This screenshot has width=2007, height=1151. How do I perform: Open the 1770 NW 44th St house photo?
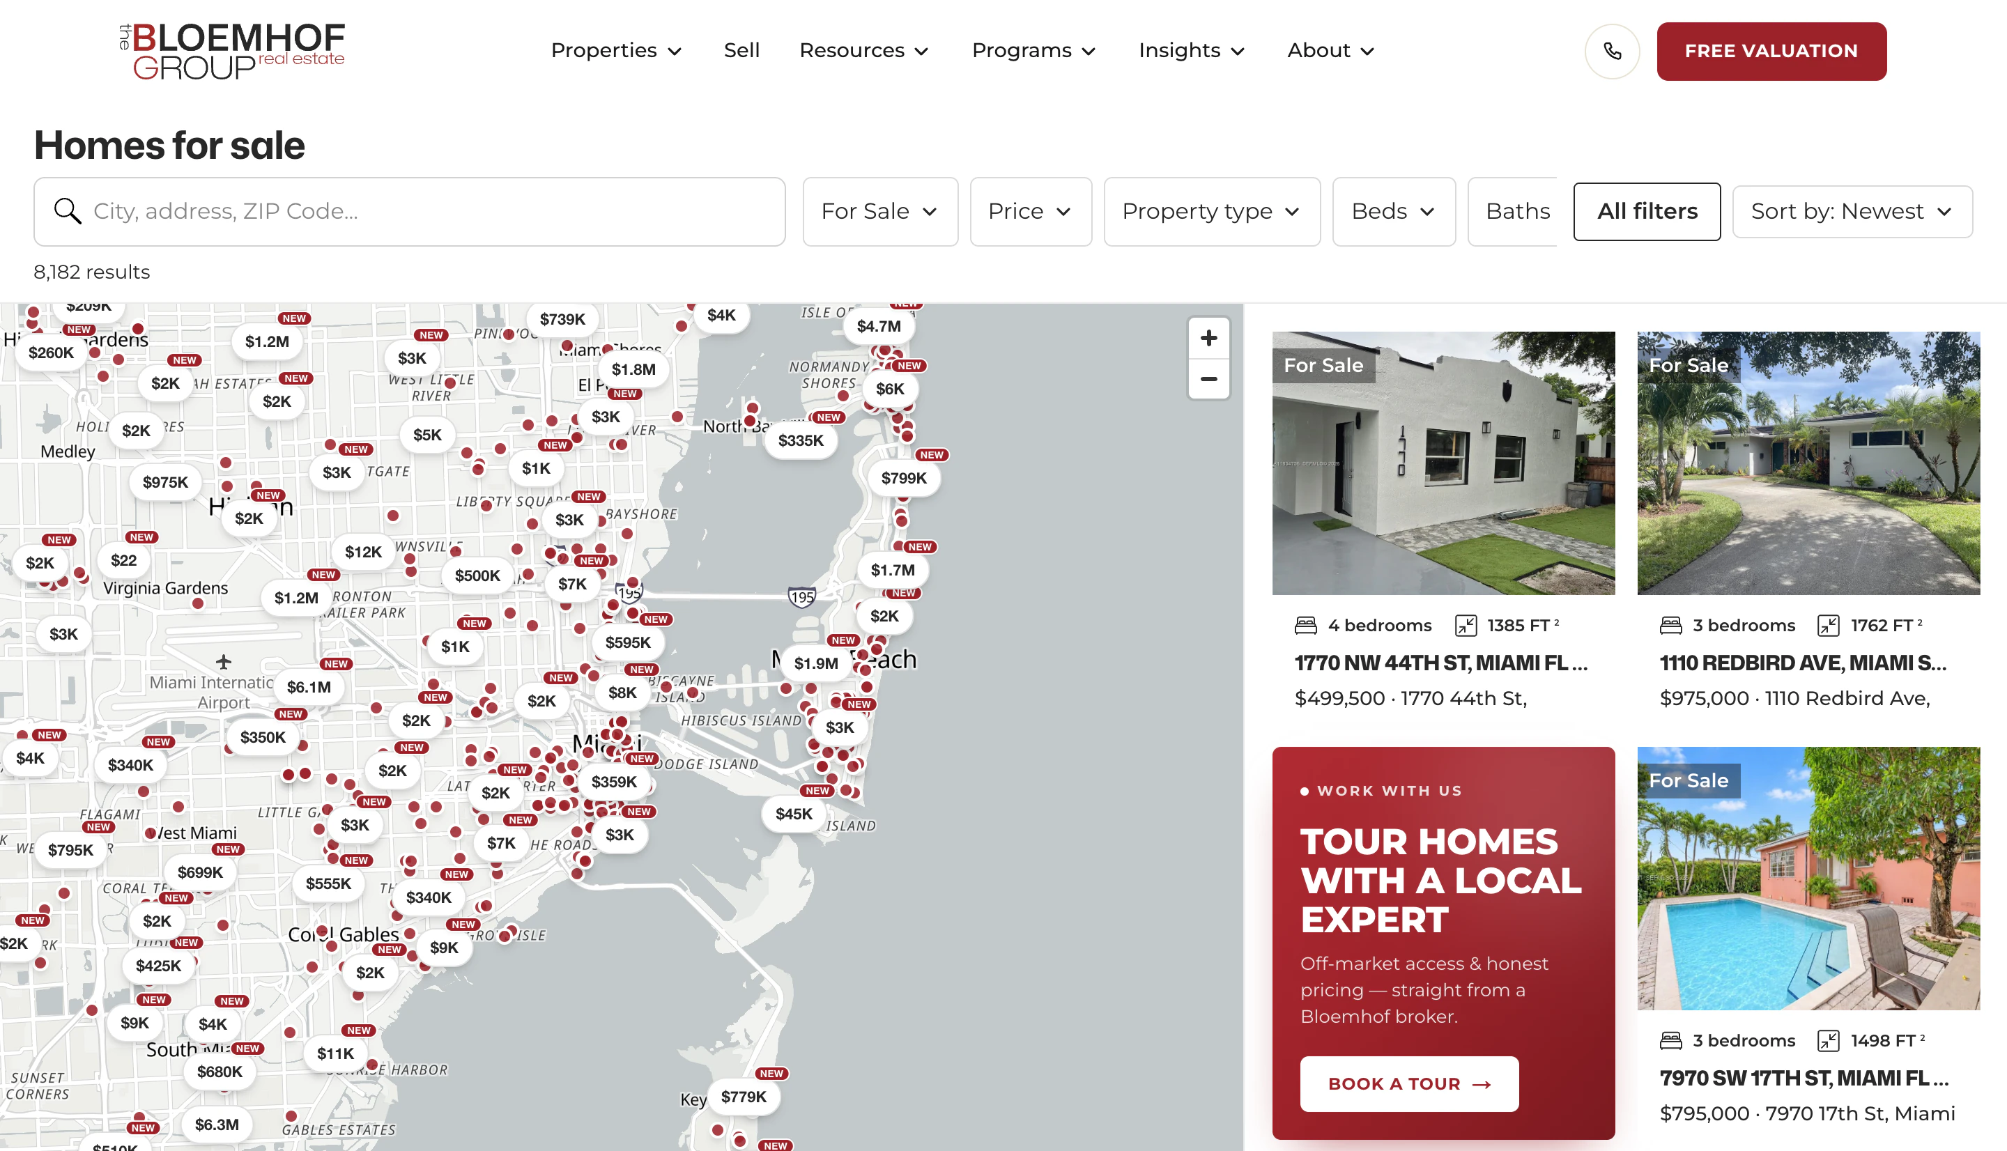pyautogui.click(x=1443, y=463)
